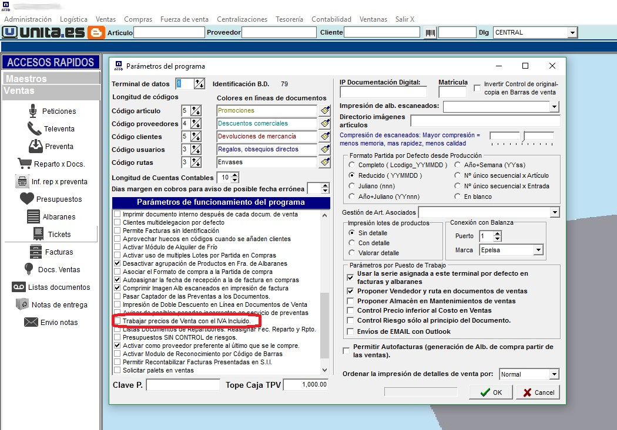
Task: Enable Trabajar precios de Venta con IVA Incluido
Action: coord(118,321)
